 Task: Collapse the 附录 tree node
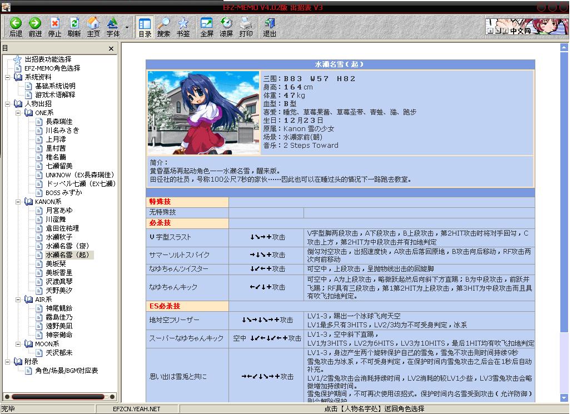(x=7, y=362)
